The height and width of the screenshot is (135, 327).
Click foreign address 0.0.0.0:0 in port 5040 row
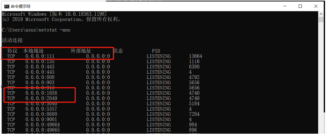point(98,104)
